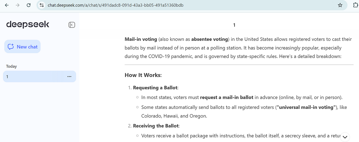
Task: Start a New chat
Action: click(x=23, y=47)
